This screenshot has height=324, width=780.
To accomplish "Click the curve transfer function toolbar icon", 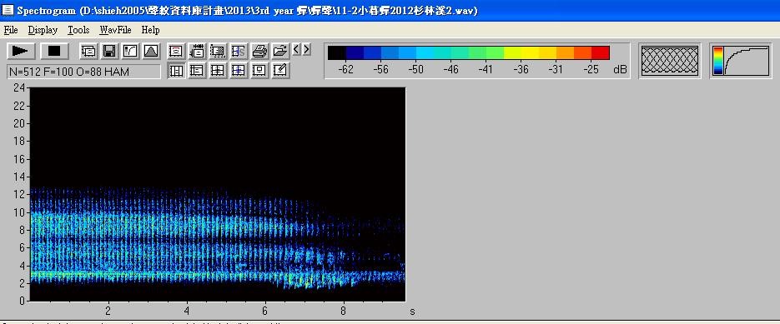I will (130, 51).
